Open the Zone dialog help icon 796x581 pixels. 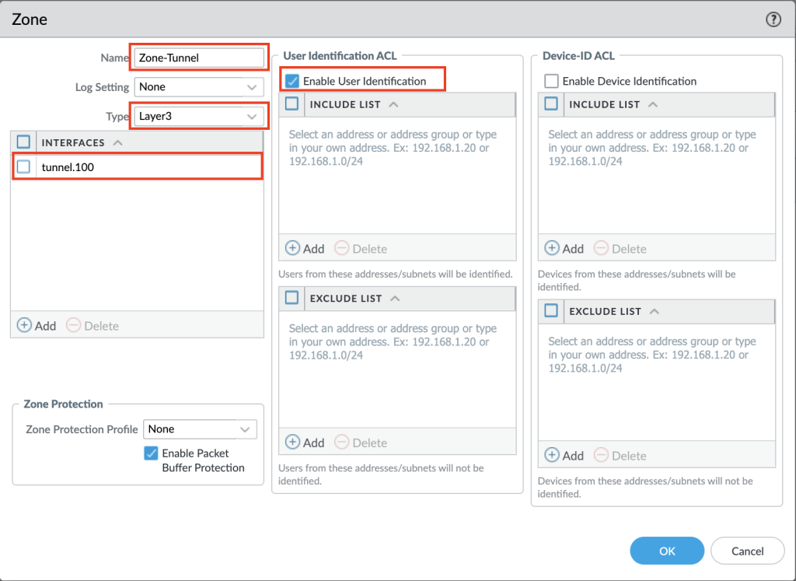(x=773, y=19)
